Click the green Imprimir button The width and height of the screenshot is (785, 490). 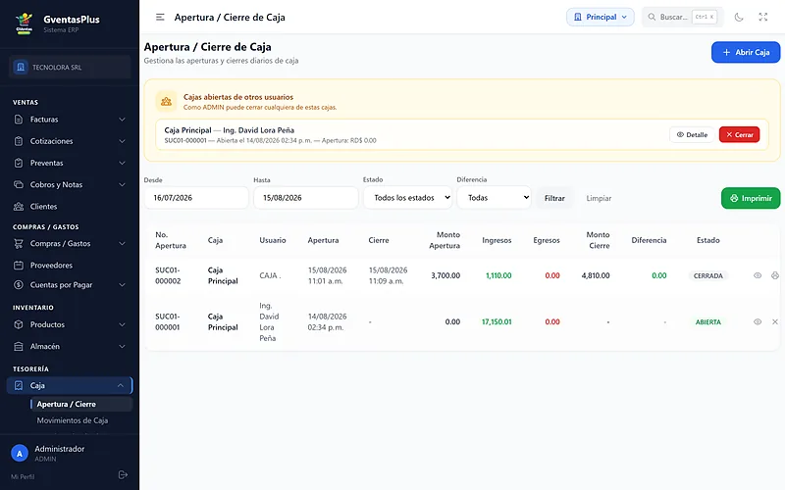(751, 198)
